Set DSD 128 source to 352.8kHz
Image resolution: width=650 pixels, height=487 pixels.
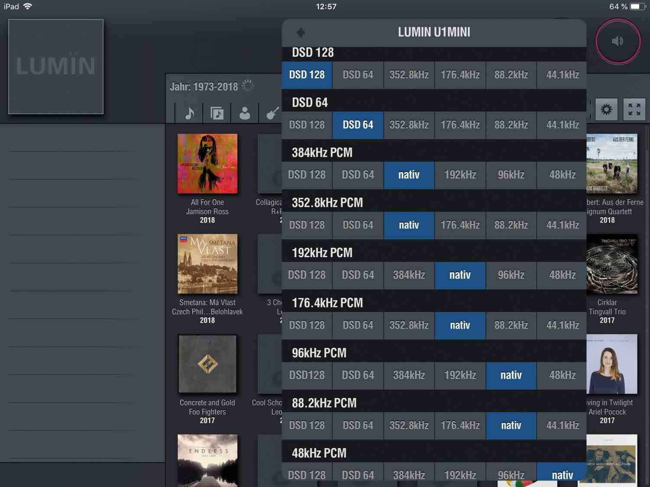[409, 75]
